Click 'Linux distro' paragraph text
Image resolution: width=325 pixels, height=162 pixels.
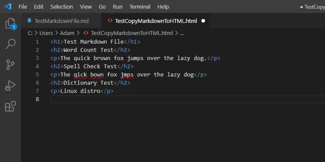80,91
